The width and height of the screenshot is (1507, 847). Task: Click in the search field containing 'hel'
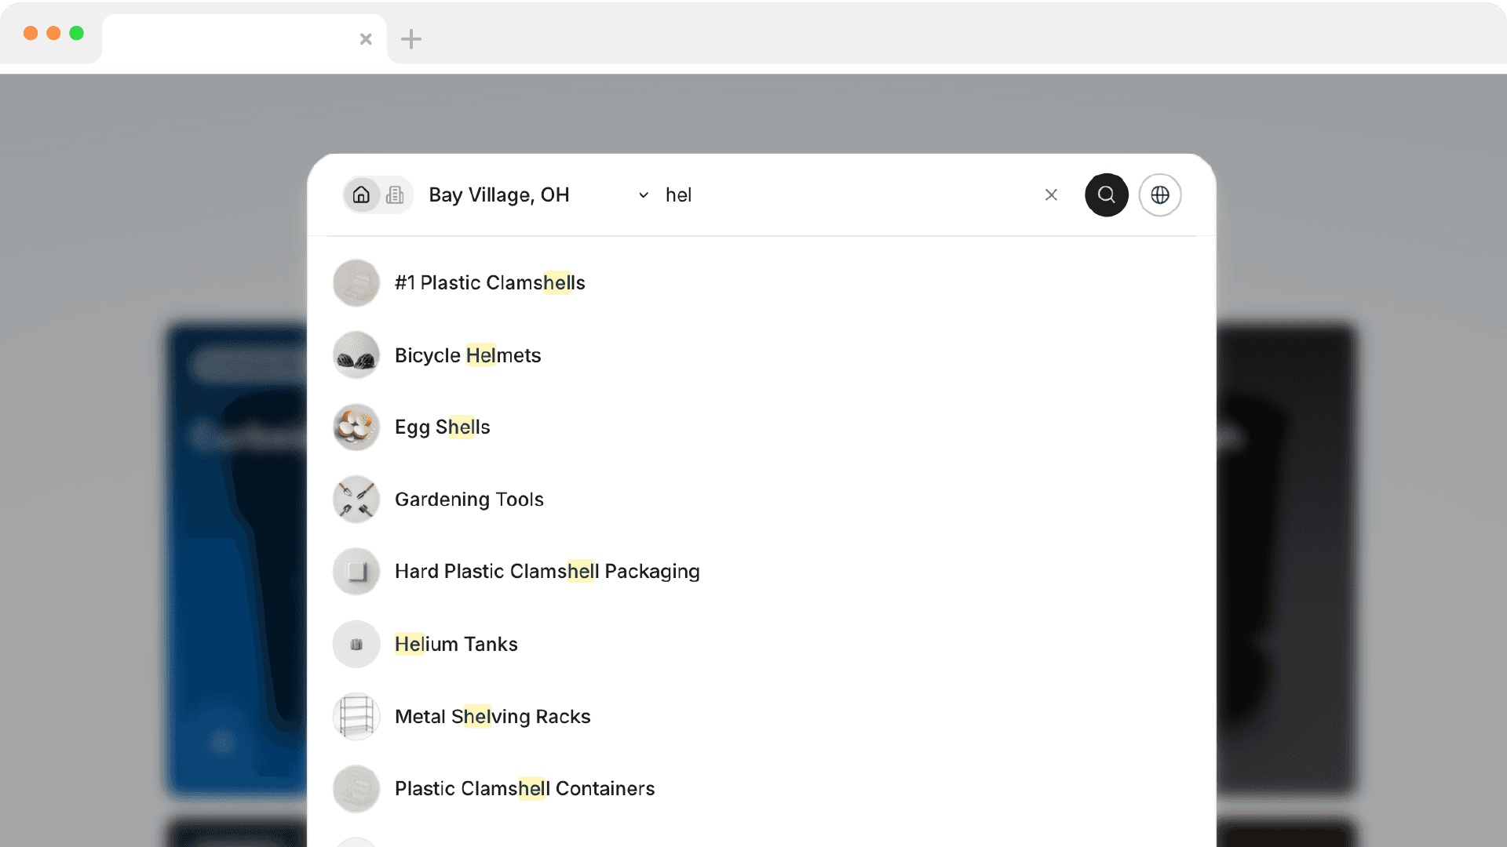pyautogui.click(x=848, y=194)
